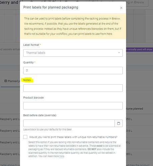The height and width of the screenshot is (166, 153).
Task: Click the volume planned column header
Action: [134, 109]
